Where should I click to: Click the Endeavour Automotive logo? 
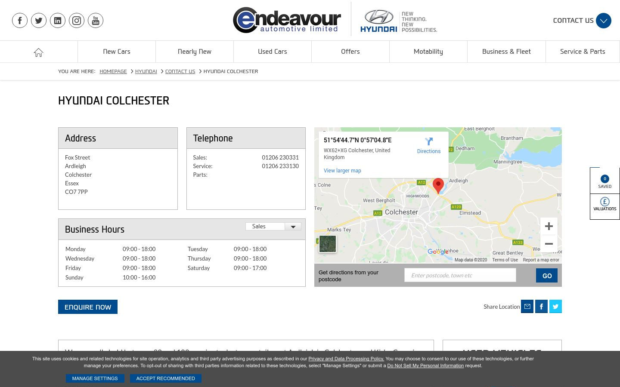pyautogui.click(x=287, y=20)
